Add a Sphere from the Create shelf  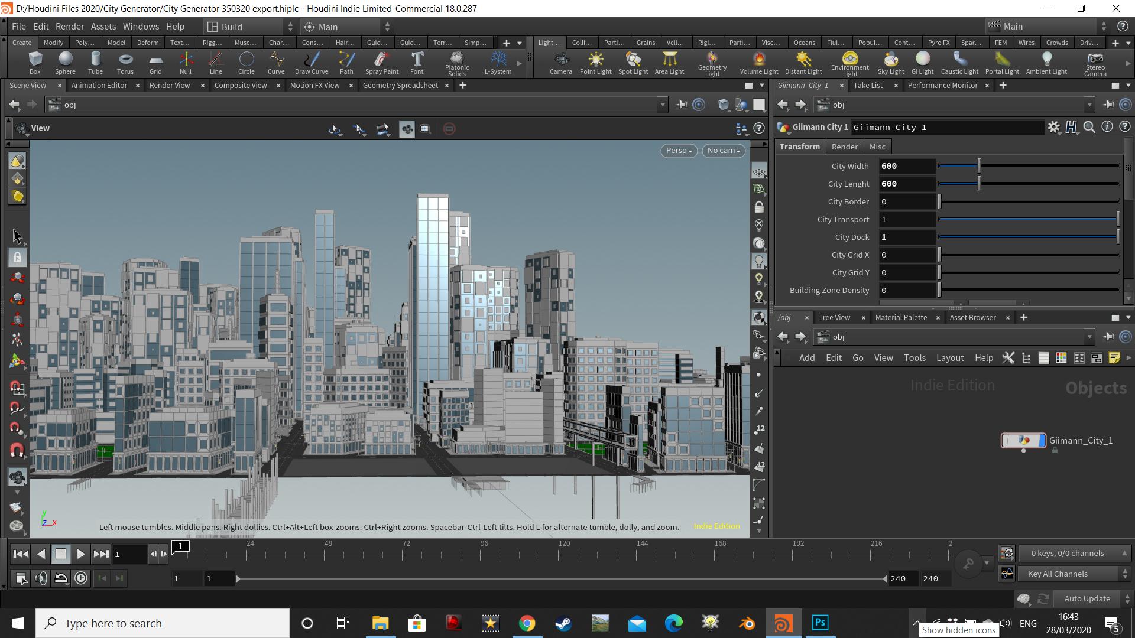coord(65,62)
